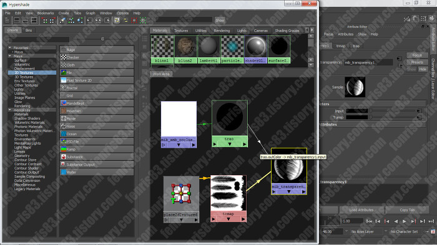Select the lambert1 material thumbnail
Image resolution: width=437 pixels, height=245 pixels.
209,49
